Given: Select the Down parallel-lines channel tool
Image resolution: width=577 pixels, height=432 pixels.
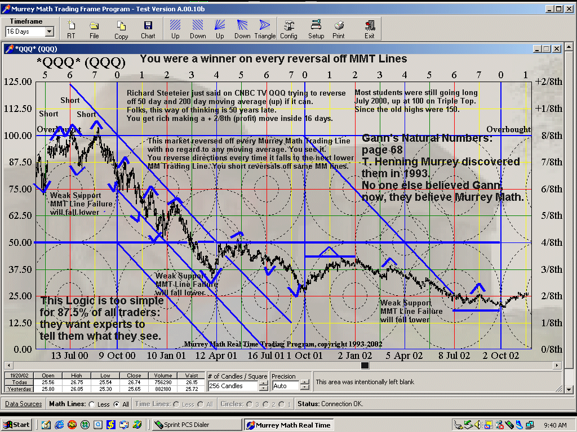Looking at the screenshot, I should click(198, 29).
